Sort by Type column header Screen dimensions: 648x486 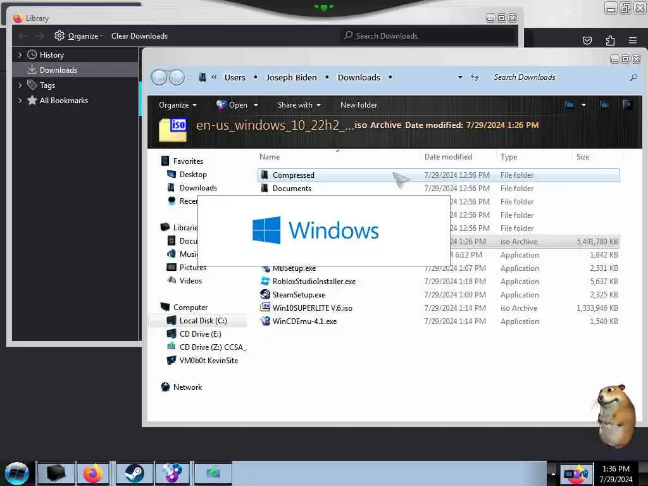coord(509,157)
